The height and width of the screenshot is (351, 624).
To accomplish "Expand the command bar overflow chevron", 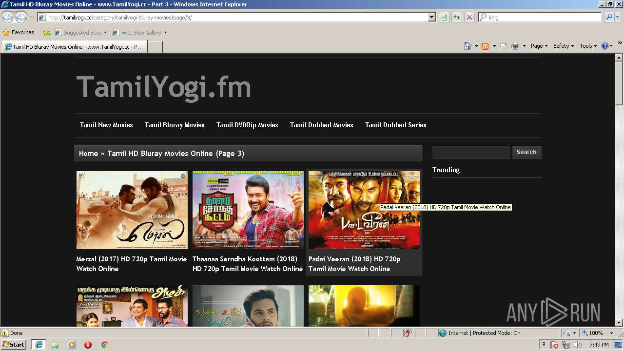I will (x=620, y=43).
